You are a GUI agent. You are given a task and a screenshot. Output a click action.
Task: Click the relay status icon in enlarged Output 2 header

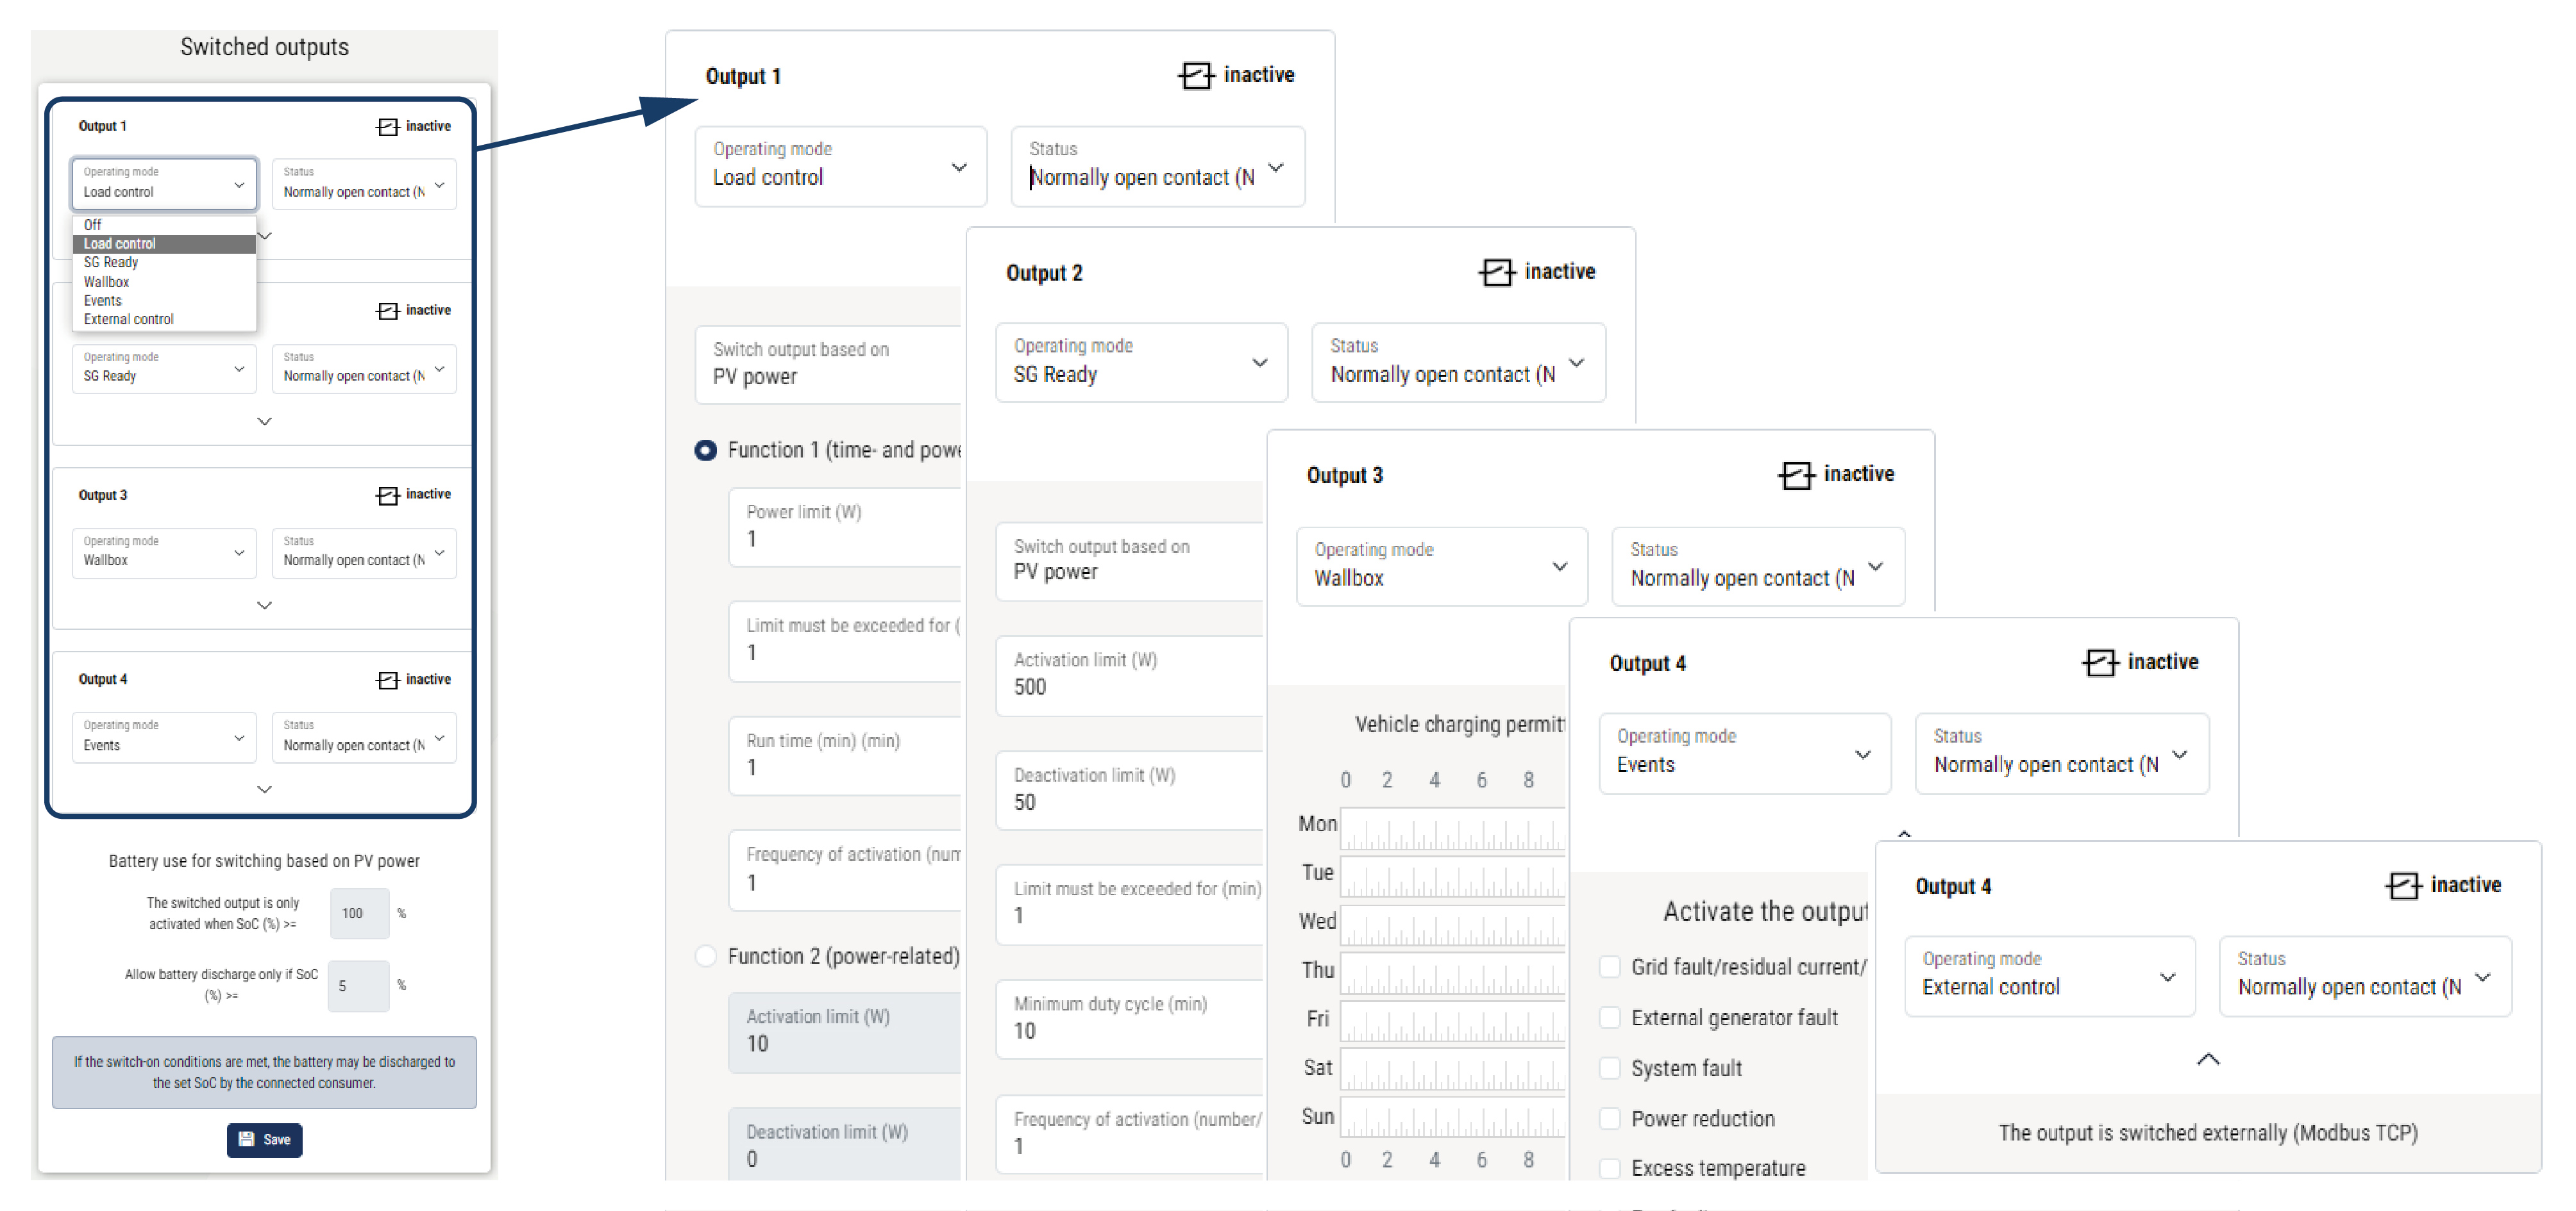[1496, 272]
